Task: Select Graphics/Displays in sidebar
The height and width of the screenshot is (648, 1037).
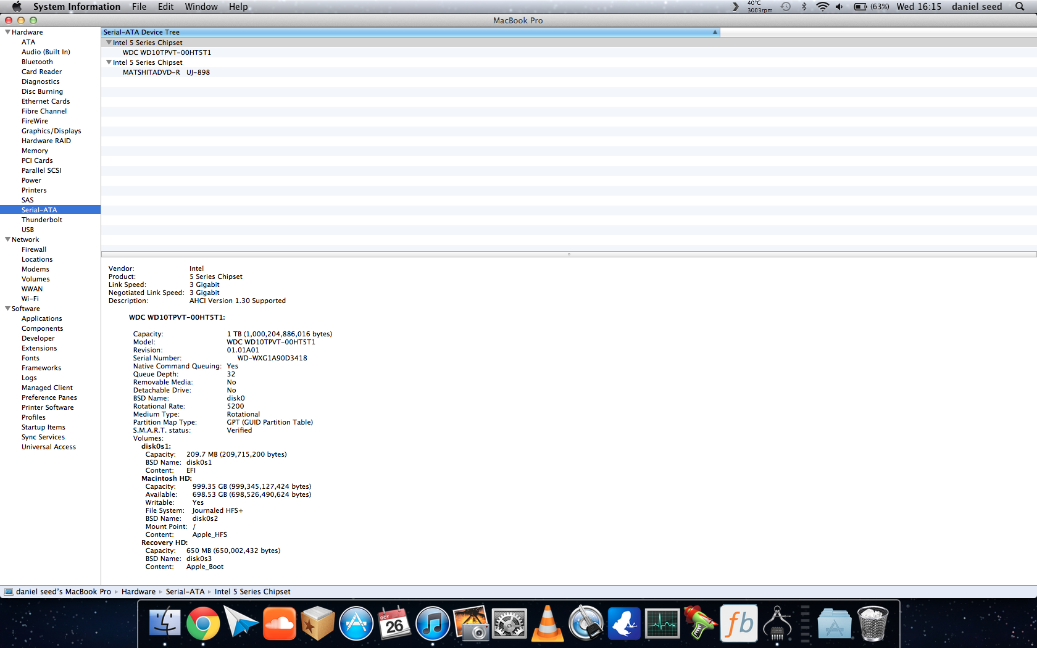Action: [51, 131]
